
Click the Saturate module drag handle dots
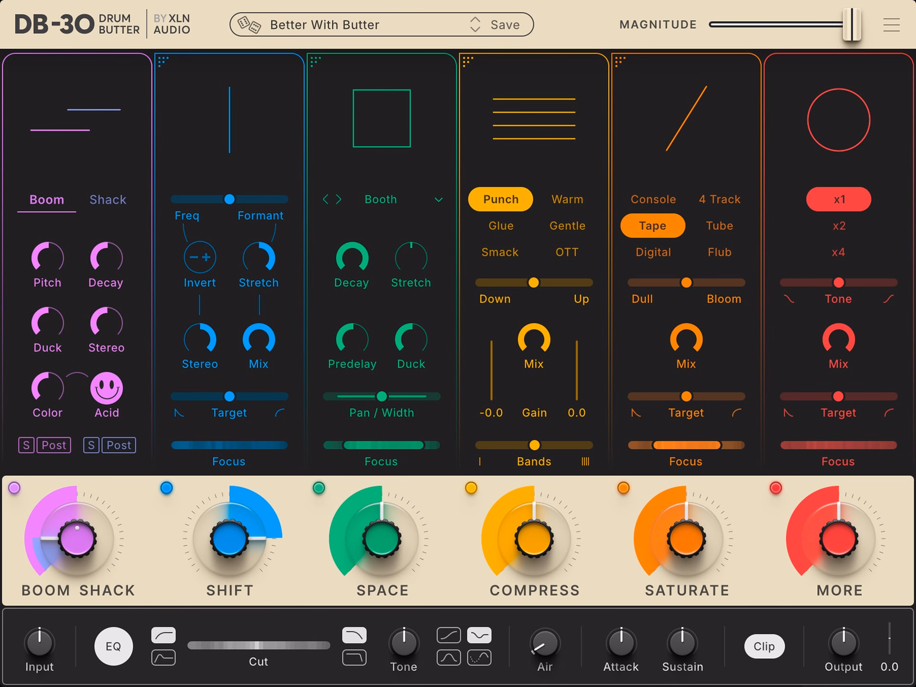tap(620, 62)
